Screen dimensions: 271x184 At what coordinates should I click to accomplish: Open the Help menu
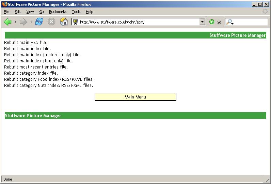(89, 12)
